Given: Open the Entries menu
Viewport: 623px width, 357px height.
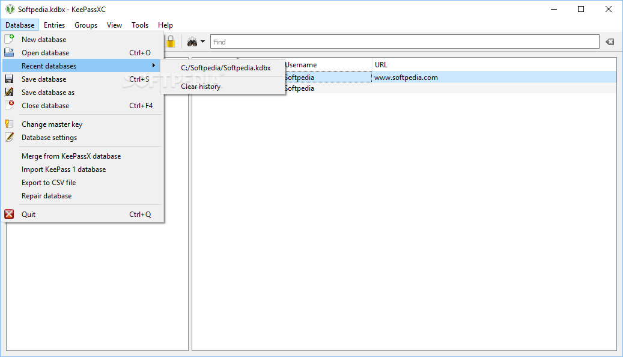Looking at the screenshot, I should pyautogui.click(x=55, y=25).
